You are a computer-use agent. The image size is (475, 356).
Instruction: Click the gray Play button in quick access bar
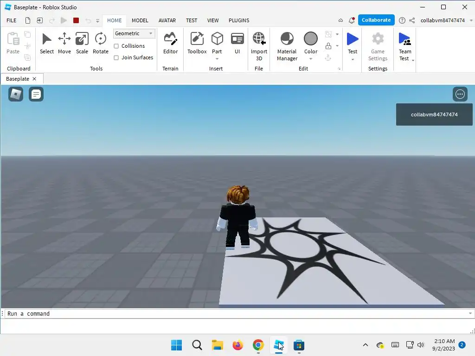(64, 20)
